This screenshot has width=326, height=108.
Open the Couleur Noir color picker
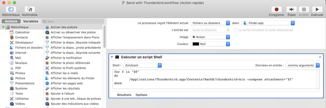pyautogui.click(x=210, y=44)
